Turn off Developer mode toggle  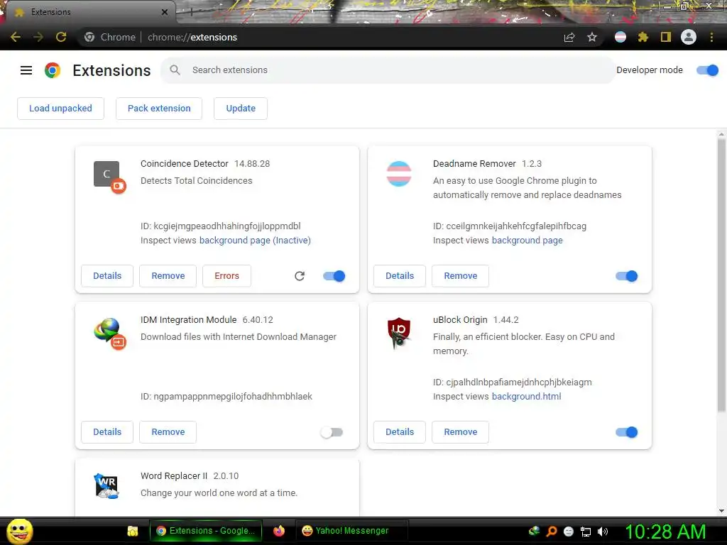[708, 70]
